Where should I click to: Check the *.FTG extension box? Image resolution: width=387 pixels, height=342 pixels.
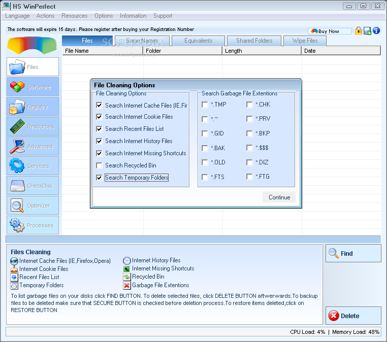[249, 177]
